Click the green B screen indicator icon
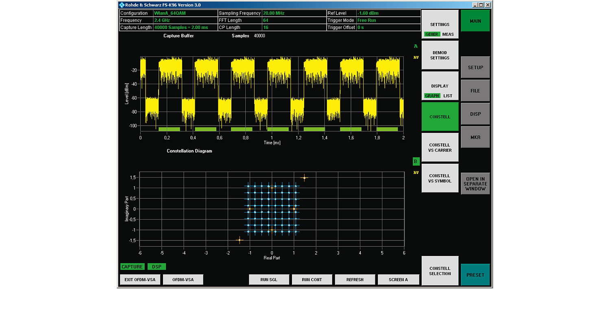 (415, 162)
